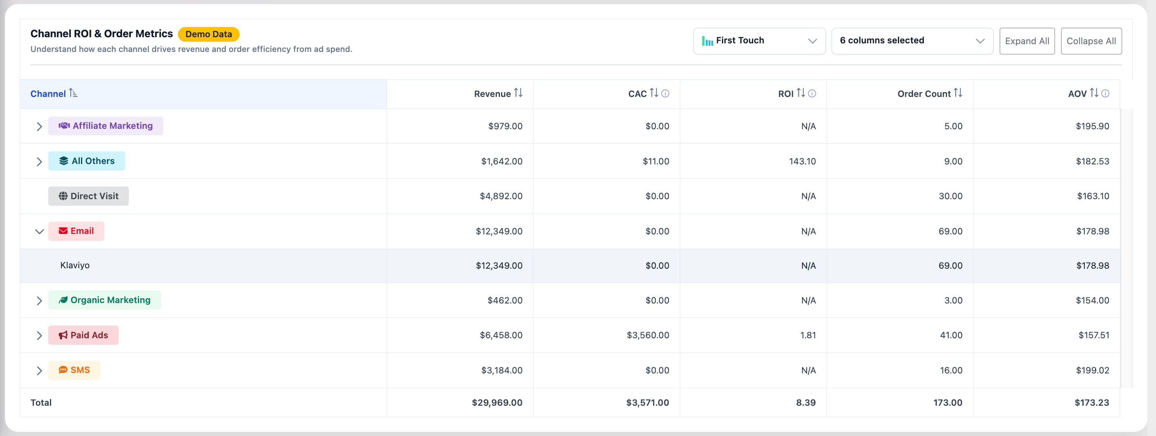Image resolution: width=1156 pixels, height=436 pixels.
Task: Click the Demo Data badge
Action: [x=209, y=34]
